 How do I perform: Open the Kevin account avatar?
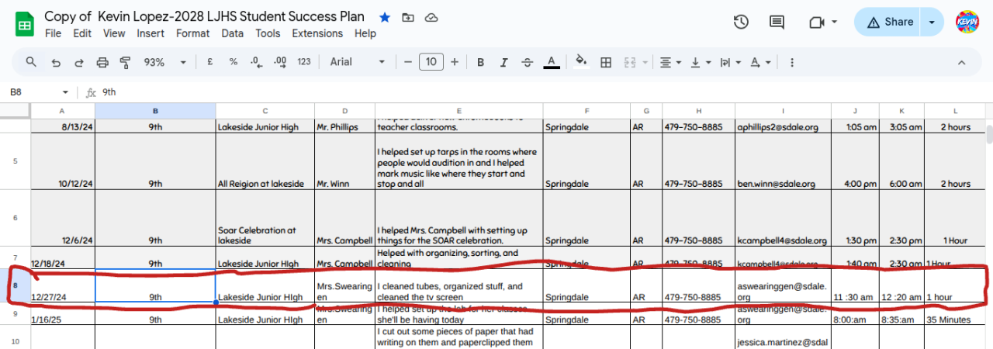click(967, 22)
